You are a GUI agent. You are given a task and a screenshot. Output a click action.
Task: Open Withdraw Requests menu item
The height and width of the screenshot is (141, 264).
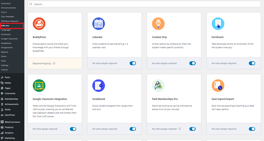click(10, 21)
